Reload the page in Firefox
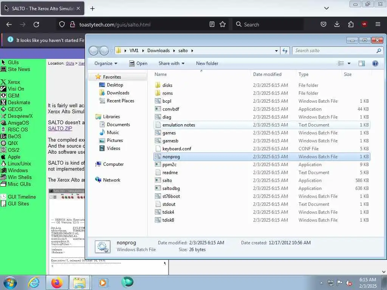Screen dimensions: 387x290 [x=36, y=25]
